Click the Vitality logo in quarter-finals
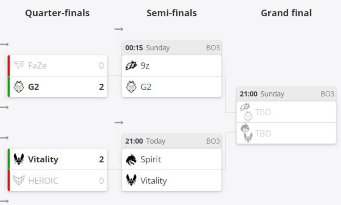The height and width of the screenshot is (205, 341). coord(19,159)
